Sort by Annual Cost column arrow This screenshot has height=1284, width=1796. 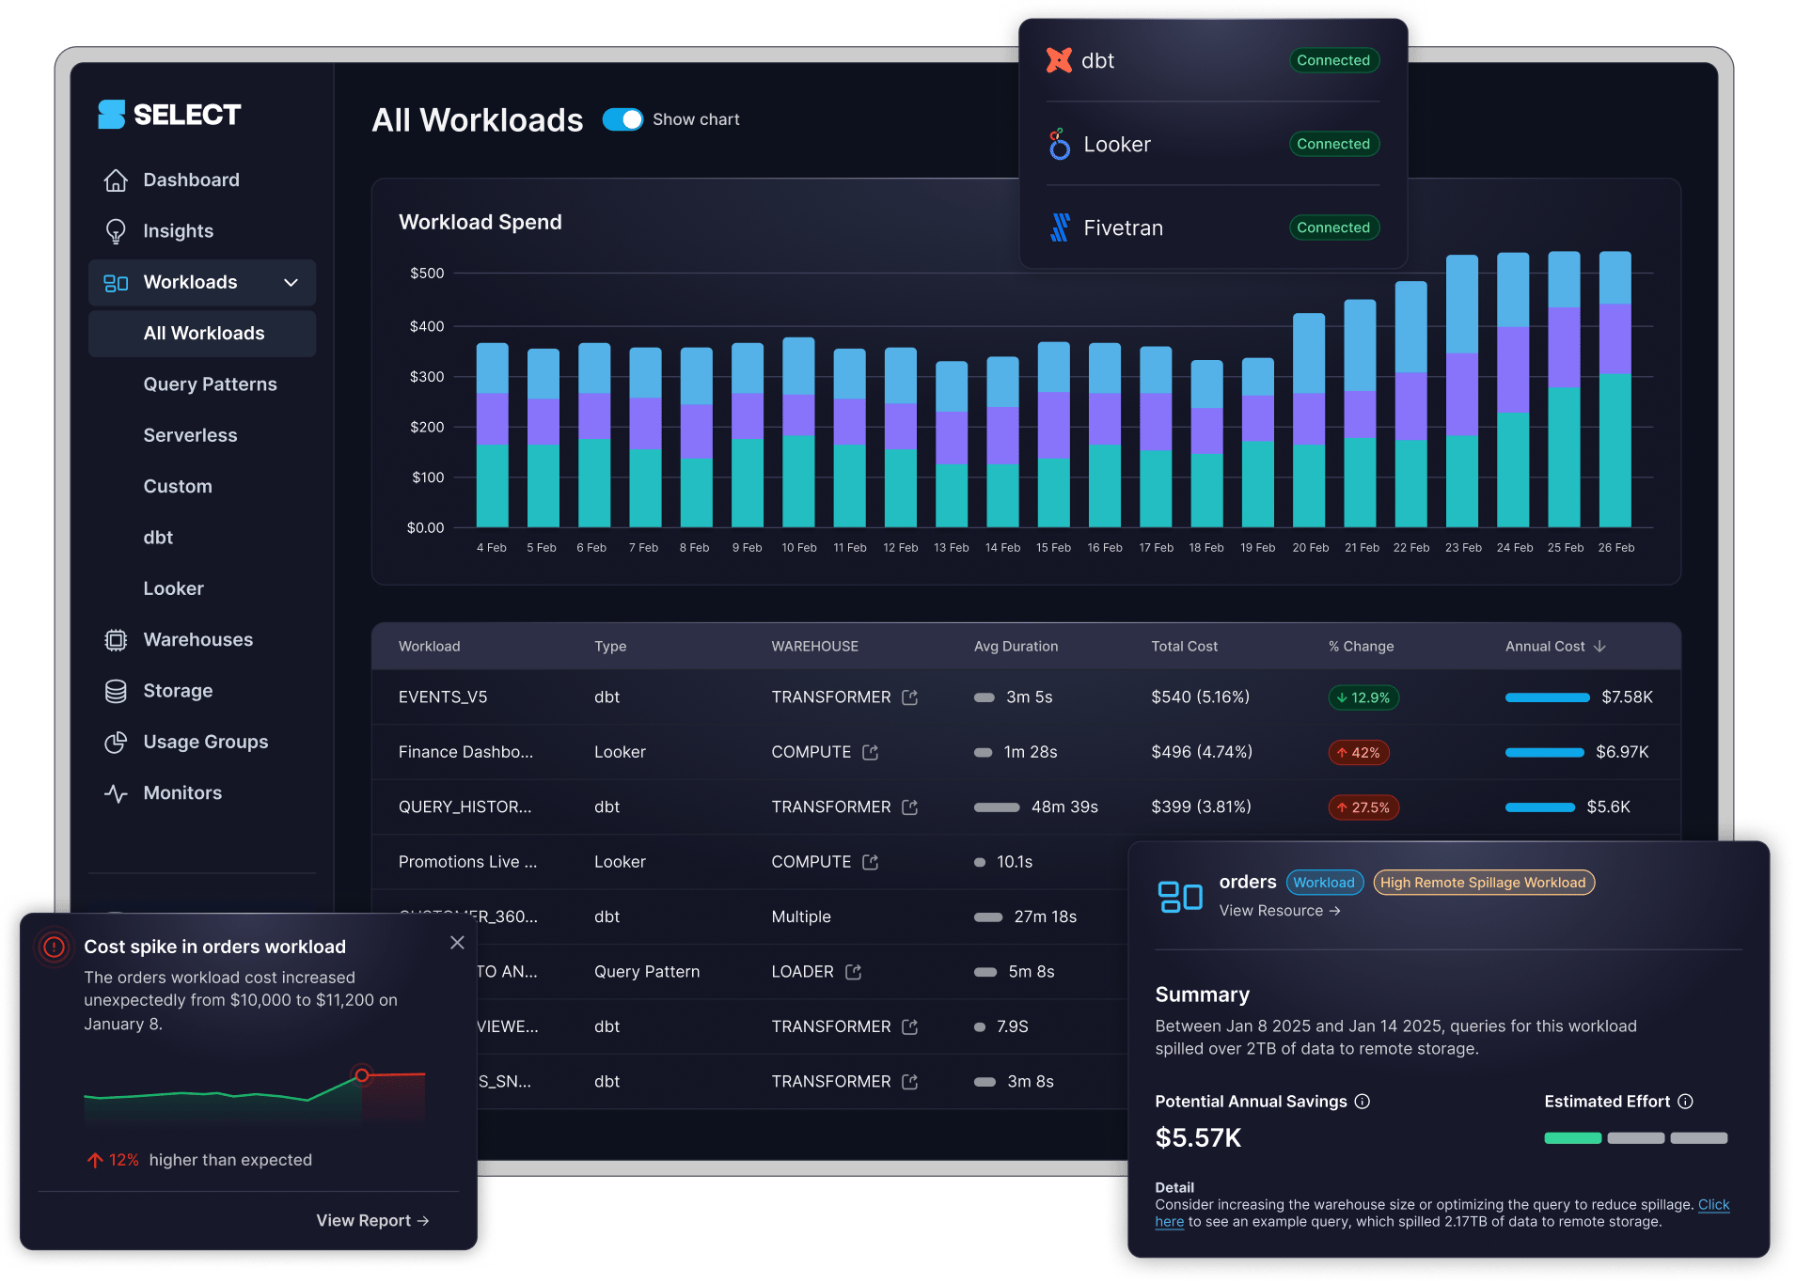1600,647
